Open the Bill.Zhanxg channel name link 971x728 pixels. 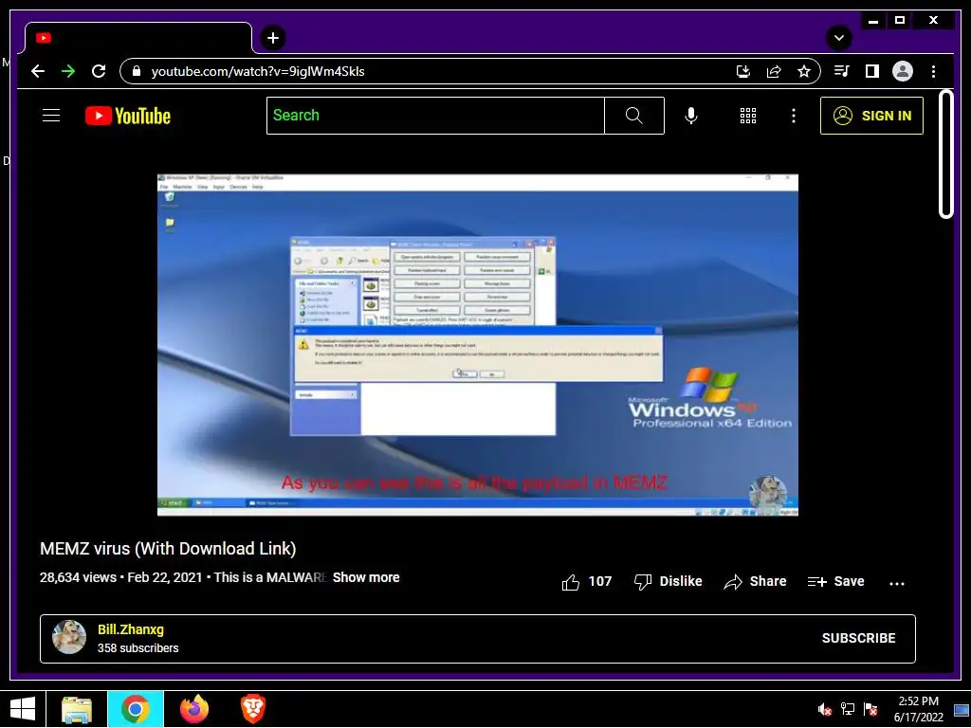click(x=131, y=629)
